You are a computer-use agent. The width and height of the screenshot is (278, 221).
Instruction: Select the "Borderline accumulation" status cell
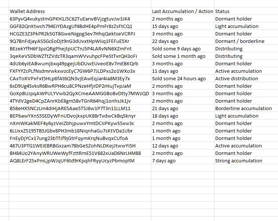click(244, 109)
